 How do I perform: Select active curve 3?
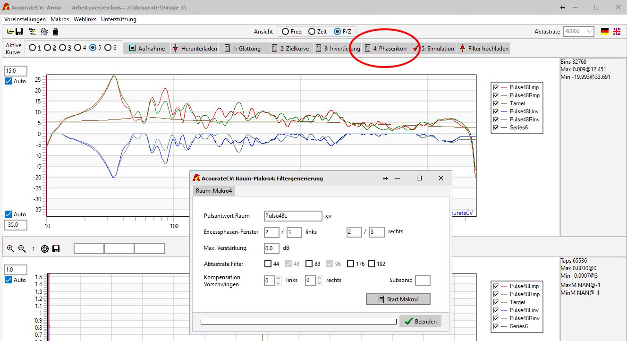64,48
